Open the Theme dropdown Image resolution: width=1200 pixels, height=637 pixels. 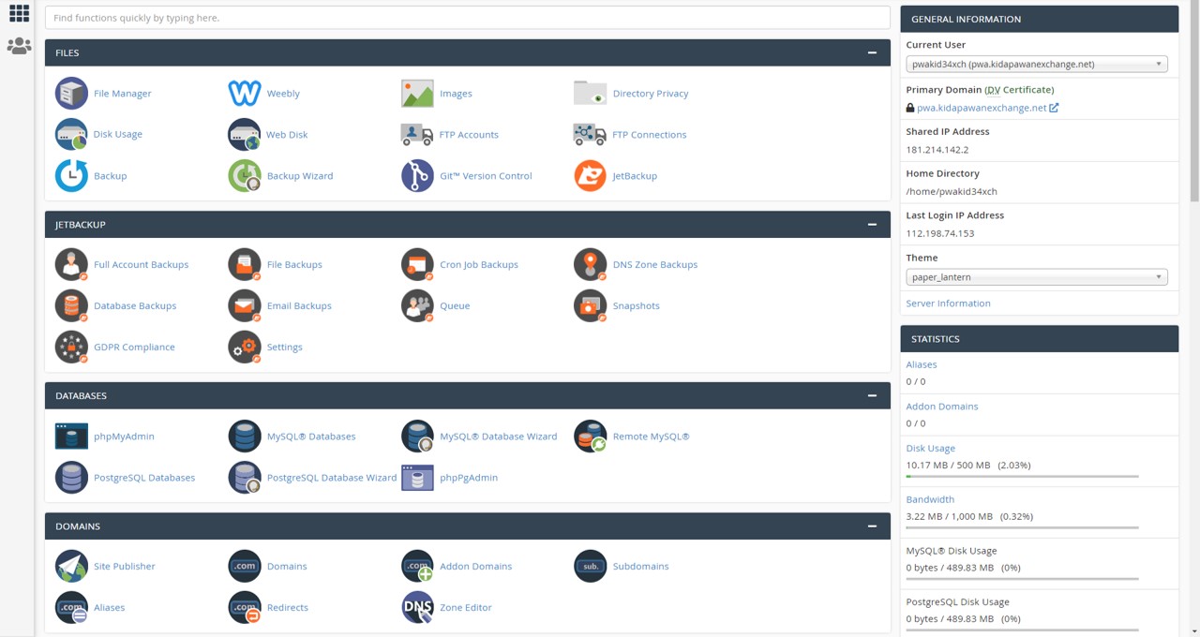pos(1037,277)
